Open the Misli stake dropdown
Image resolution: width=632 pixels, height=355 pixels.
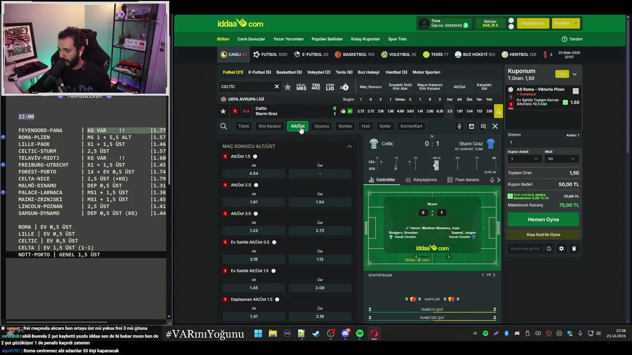pos(562,159)
